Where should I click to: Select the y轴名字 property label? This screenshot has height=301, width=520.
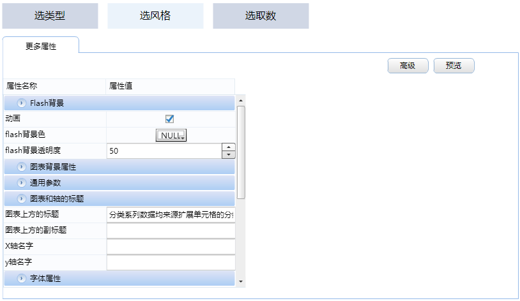pos(19,262)
